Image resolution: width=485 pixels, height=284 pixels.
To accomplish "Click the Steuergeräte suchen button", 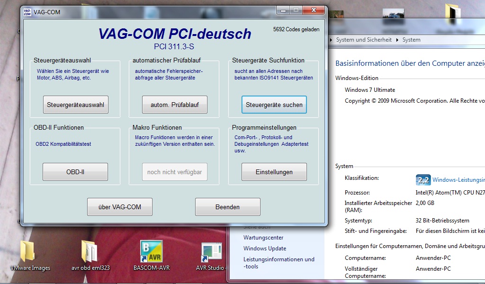I will point(274,105).
